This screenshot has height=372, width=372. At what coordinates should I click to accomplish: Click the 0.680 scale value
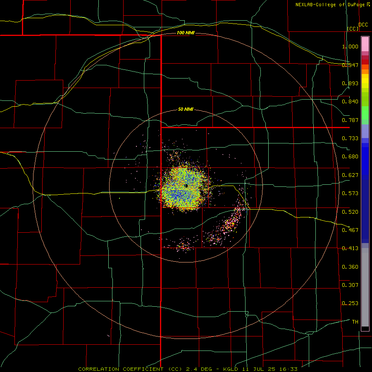(x=350, y=156)
